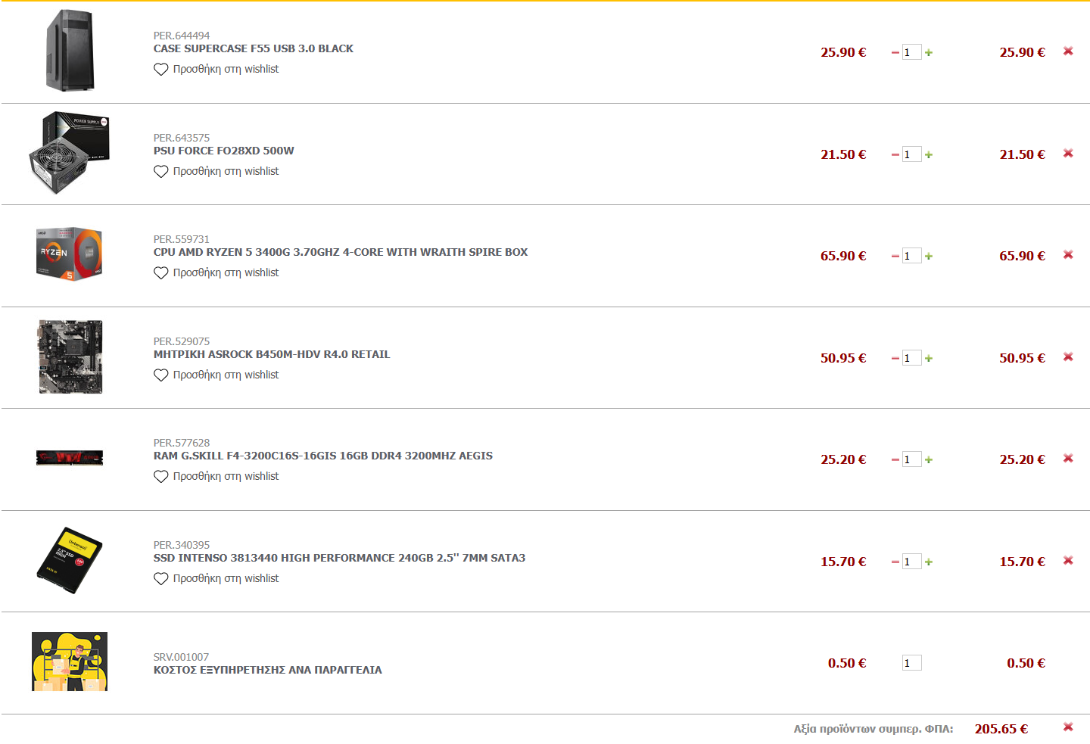The image size is (1090, 744).
Task: Decrease quantity of ASROCK B450M-HDV motherboard
Action: [895, 359]
